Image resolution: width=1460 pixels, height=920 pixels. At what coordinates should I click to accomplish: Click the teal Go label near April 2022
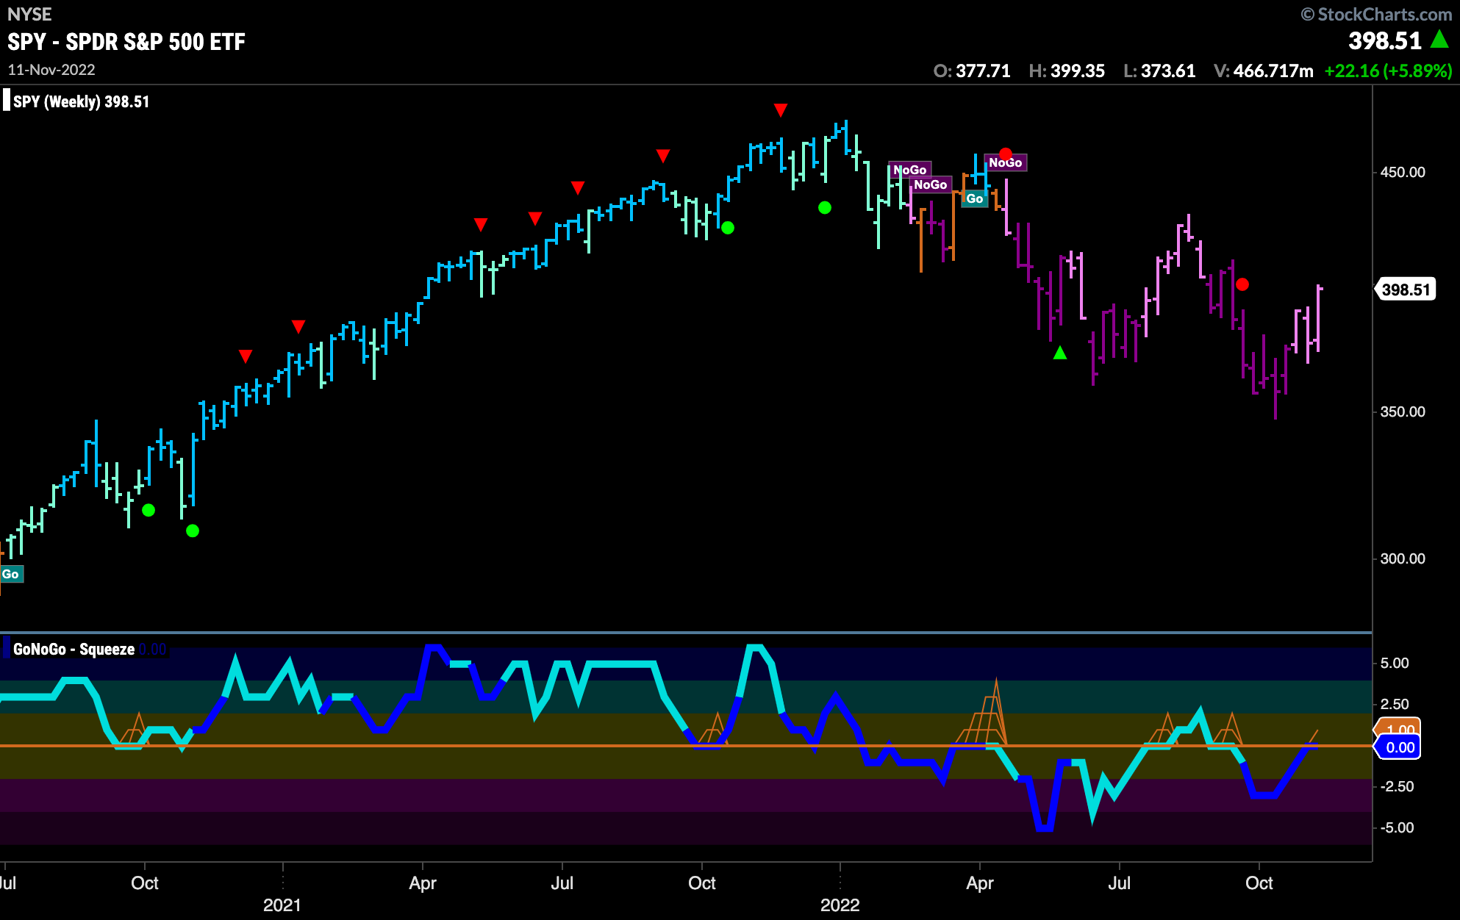point(975,198)
